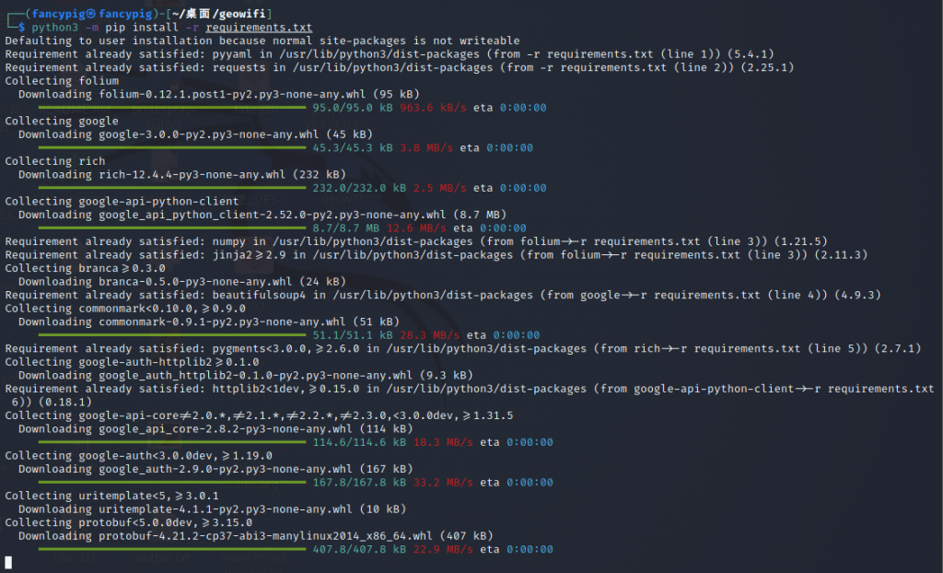Click google_api_python_client-2.52.0 download line
Image resolution: width=943 pixels, height=573 pixels.
[x=262, y=215]
